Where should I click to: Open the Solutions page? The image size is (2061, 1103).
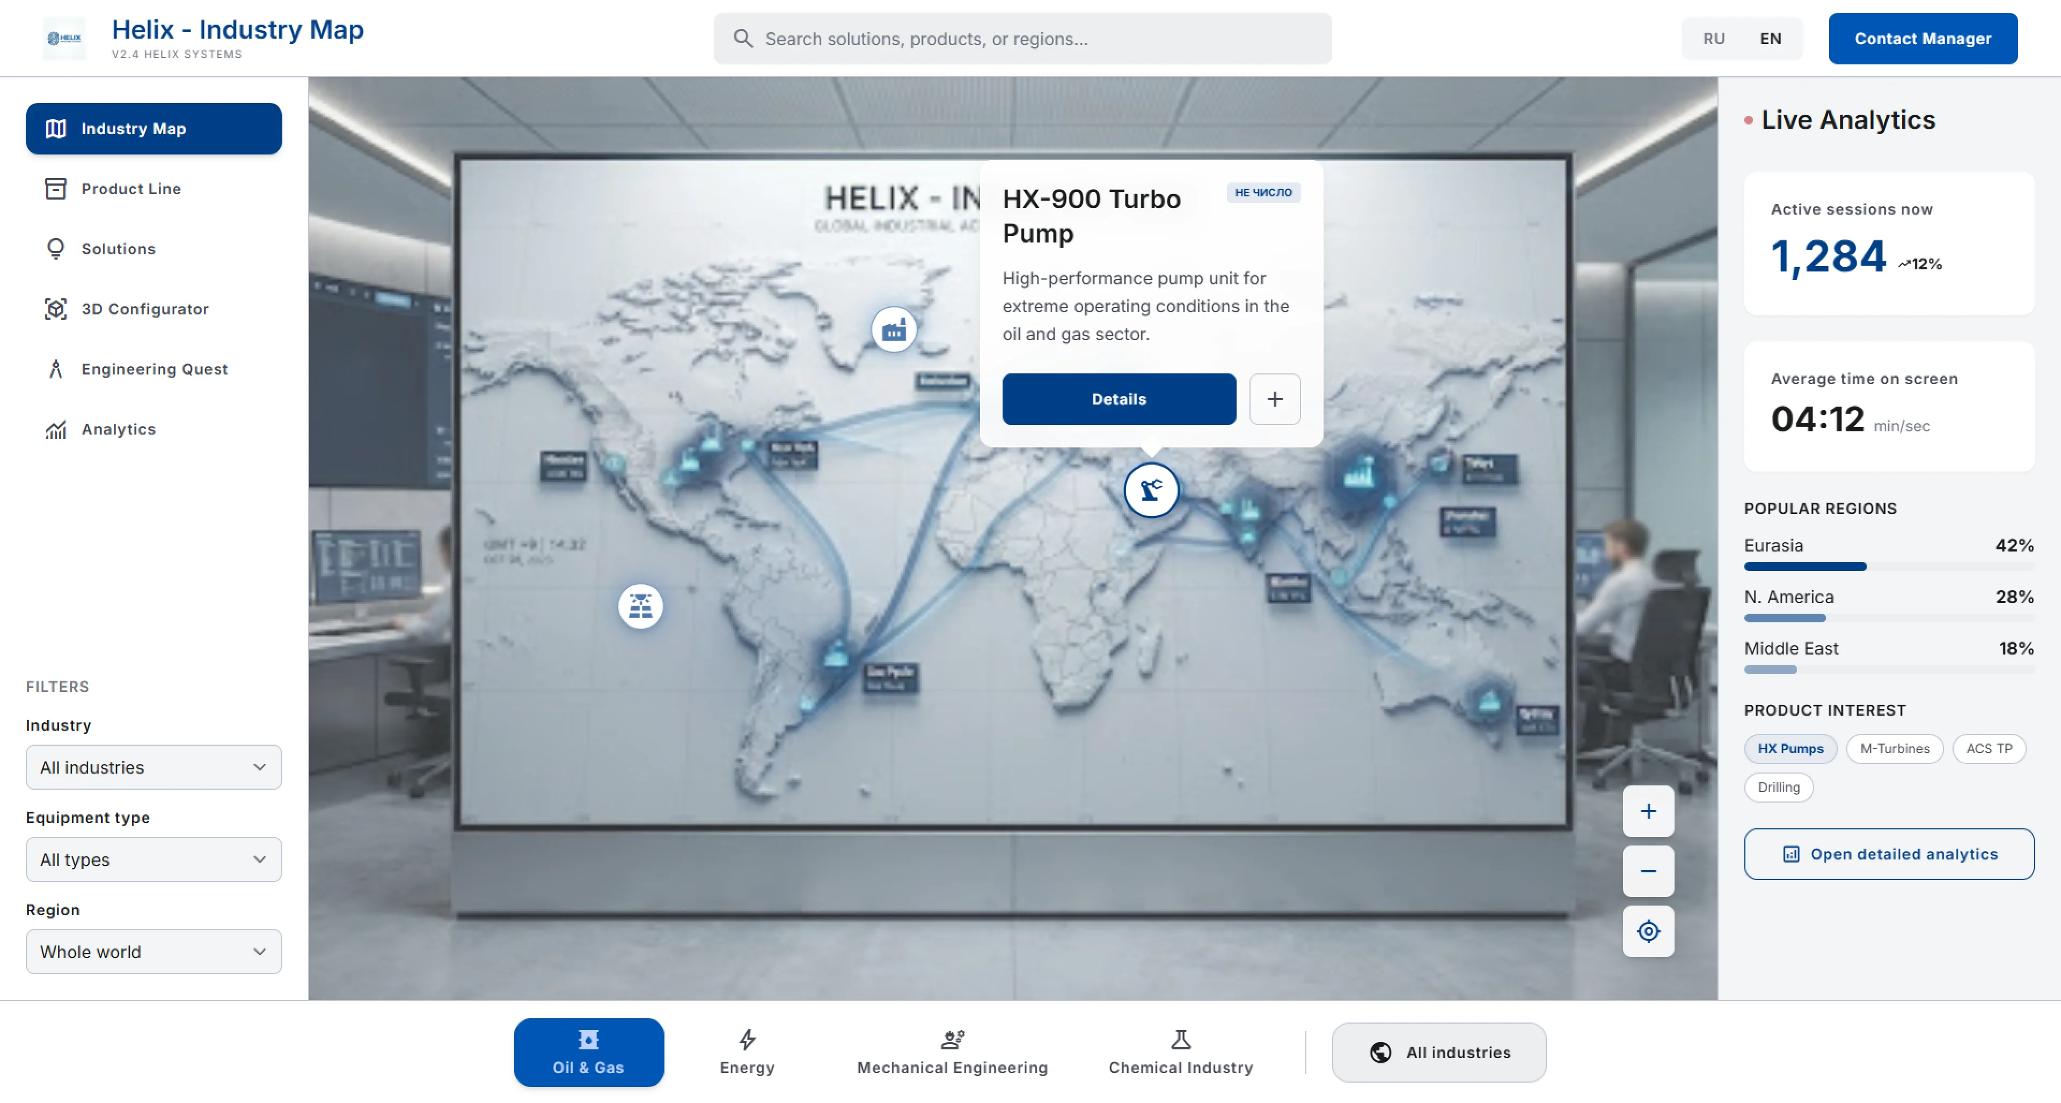point(154,249)
